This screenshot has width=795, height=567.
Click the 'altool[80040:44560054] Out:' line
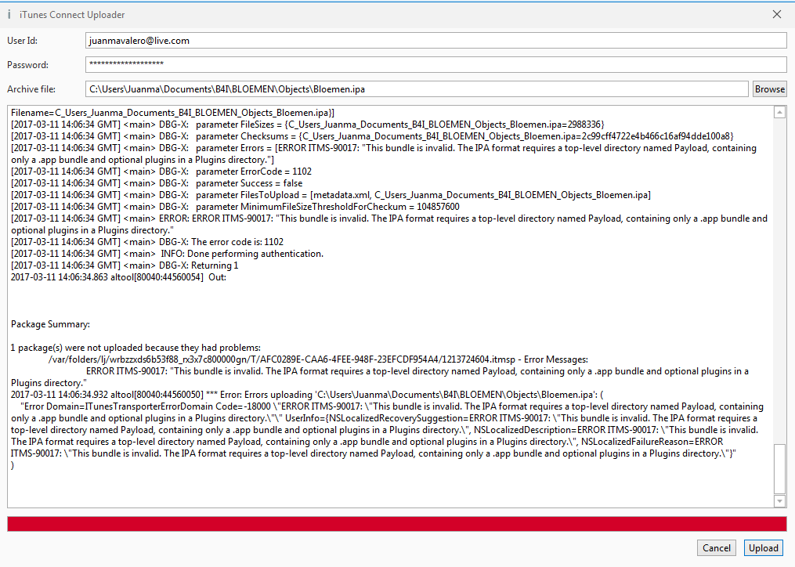click(118, 277)
